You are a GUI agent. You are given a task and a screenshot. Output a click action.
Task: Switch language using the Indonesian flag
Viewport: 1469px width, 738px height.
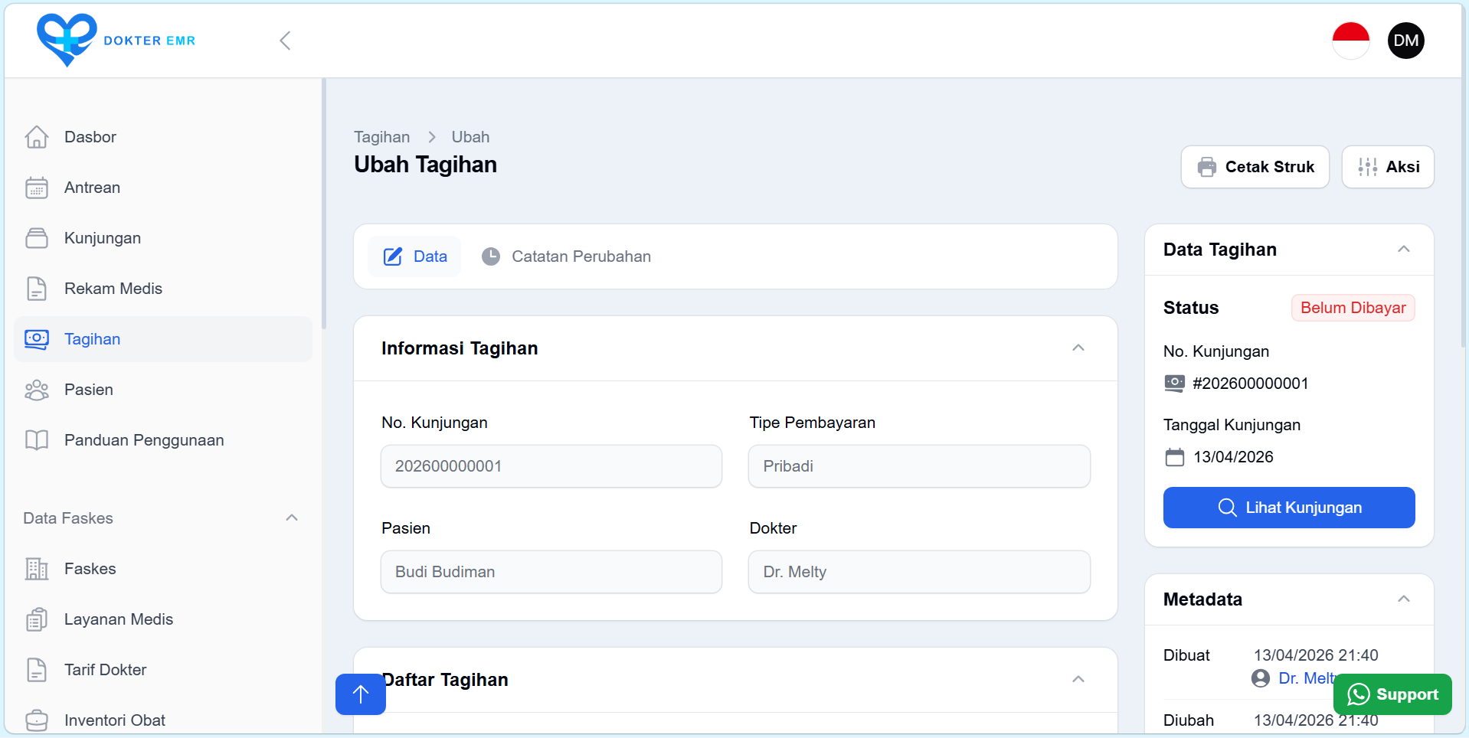pos(1350,41)
